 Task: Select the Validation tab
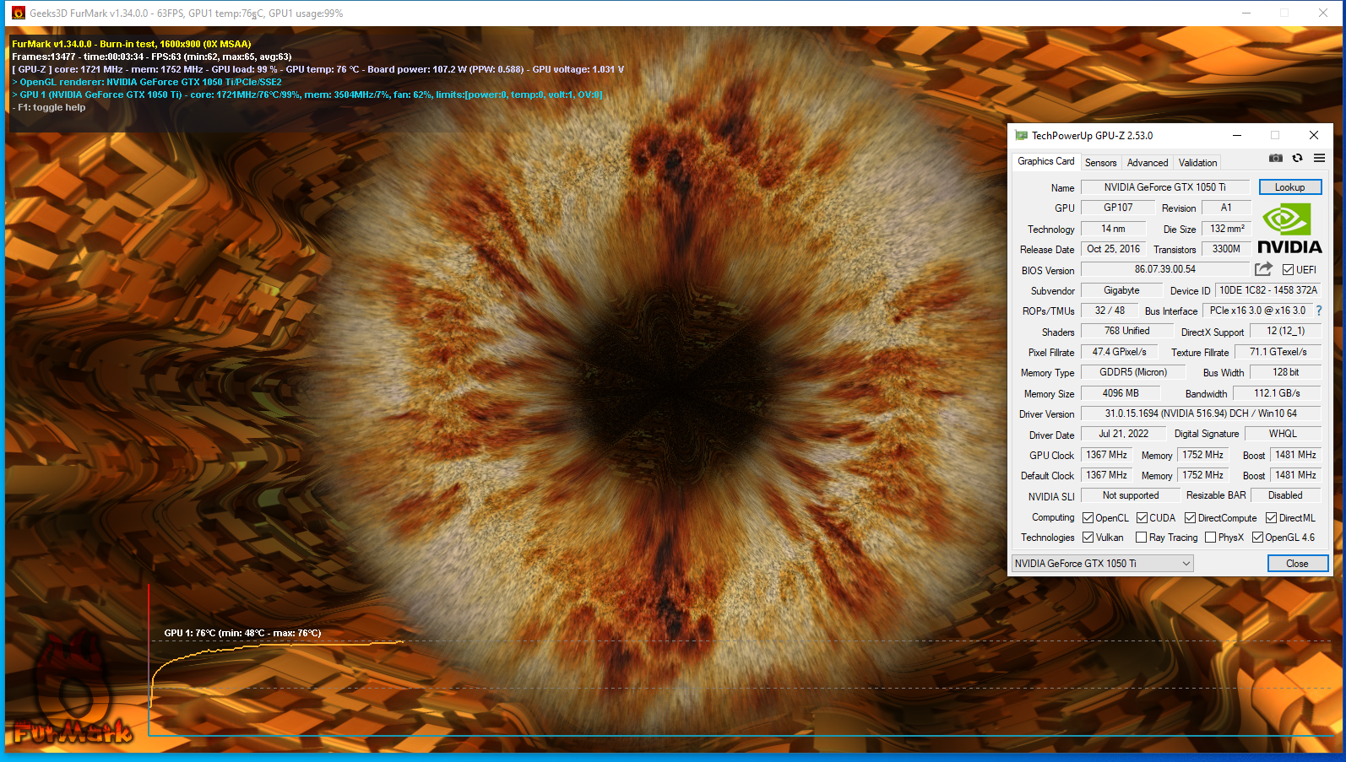(x=1197, y=163)
